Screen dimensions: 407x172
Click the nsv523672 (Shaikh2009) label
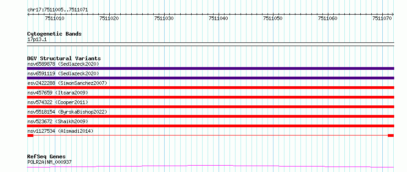[58, 121]
